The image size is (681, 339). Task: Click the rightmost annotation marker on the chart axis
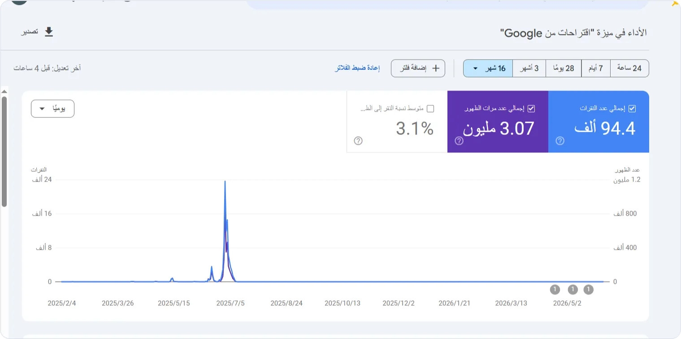pos(588,289)
